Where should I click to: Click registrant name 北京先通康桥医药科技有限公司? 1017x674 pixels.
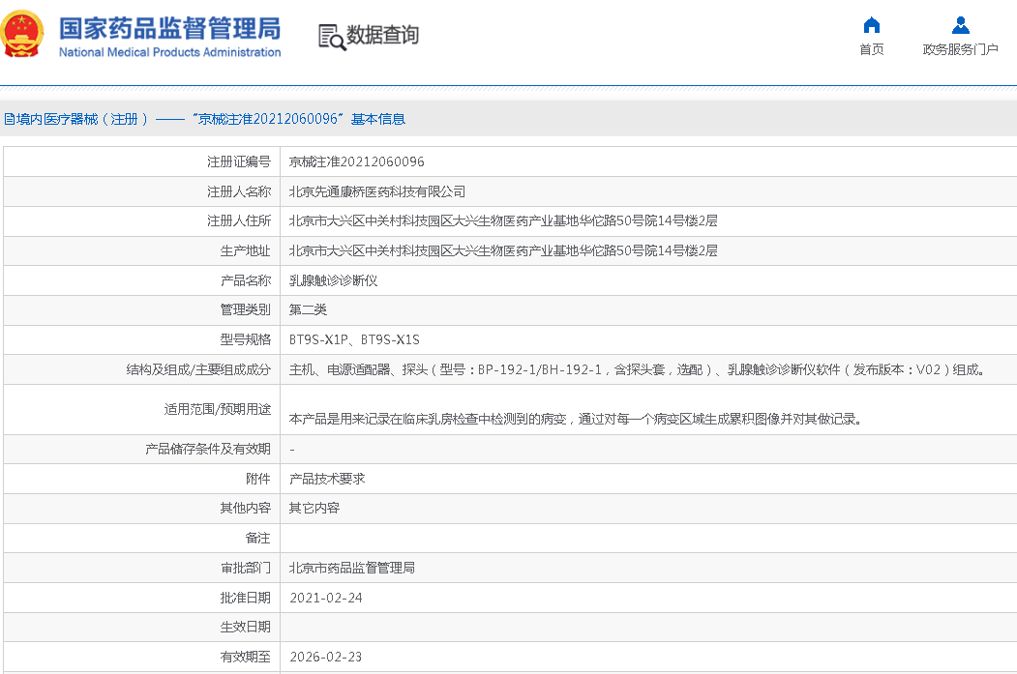(376, 191)
